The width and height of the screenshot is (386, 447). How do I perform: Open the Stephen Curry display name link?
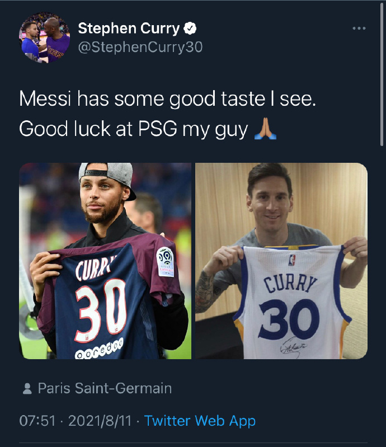pyautogui.click(x=129, y=29)
